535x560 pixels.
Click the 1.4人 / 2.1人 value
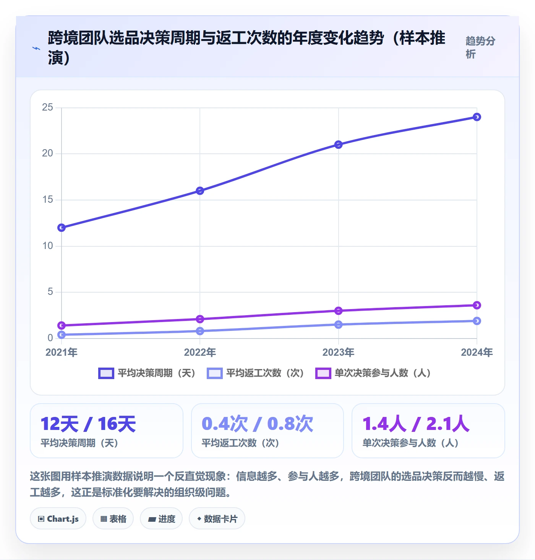click(416, 424)
